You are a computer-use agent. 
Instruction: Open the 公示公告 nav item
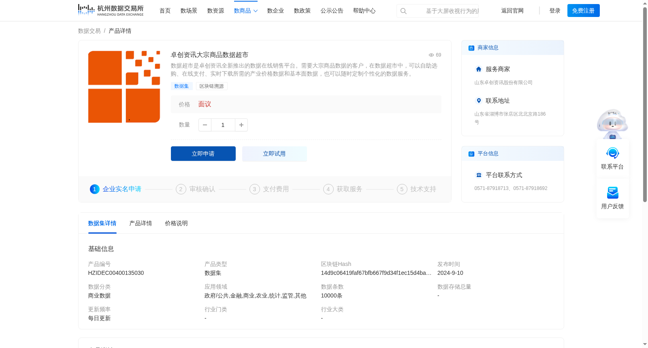coord(332,11)
